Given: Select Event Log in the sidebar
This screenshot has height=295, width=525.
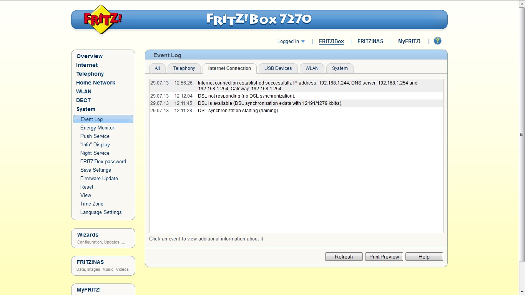Looking at the screenshot, I should point(103,119).
